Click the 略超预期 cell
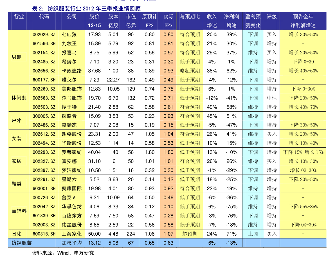 [x=190, y=71]
